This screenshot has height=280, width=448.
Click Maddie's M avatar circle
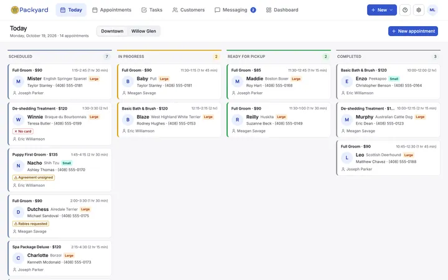point(237,82)
